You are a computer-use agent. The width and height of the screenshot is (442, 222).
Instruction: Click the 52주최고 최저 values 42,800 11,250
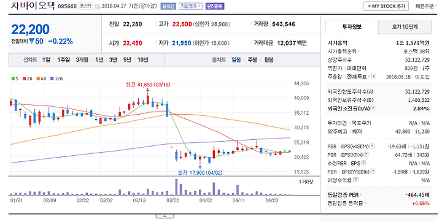coord(413,132)
